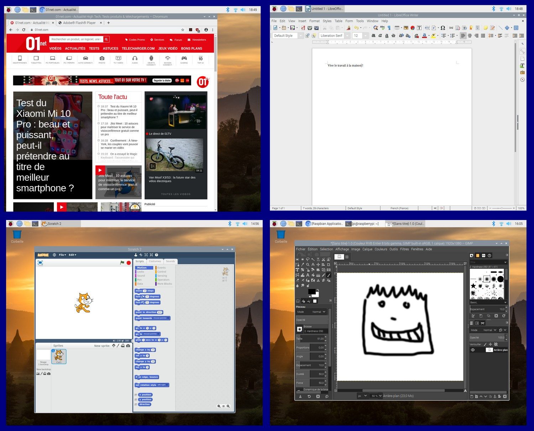The width and height of the screenshot is (534, 431).
Task: Click the Bold icon in LibreOffice Writer
Action: (373, 36)
